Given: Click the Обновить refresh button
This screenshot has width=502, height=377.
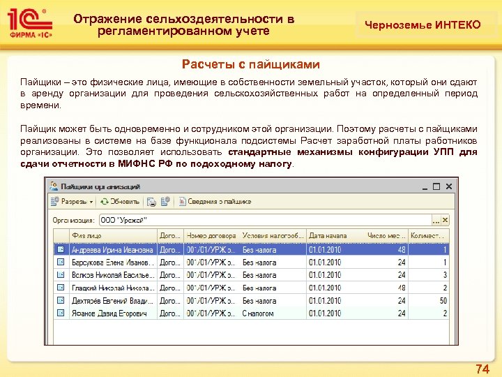Looking at the screenshot, I should [x=120, y=202].
